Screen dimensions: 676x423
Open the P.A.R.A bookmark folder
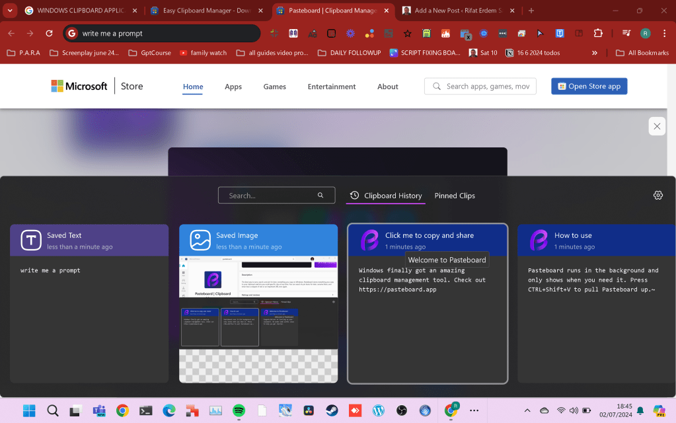[x=24, y=53]
